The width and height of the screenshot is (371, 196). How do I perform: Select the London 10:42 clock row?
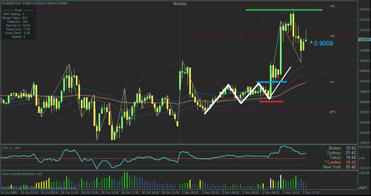point(341,162)
